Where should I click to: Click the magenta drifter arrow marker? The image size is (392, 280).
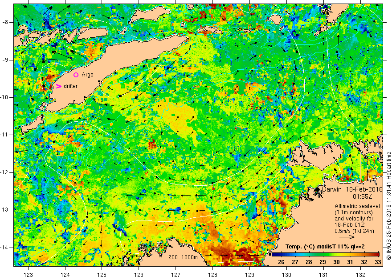(x=58, y=86)
